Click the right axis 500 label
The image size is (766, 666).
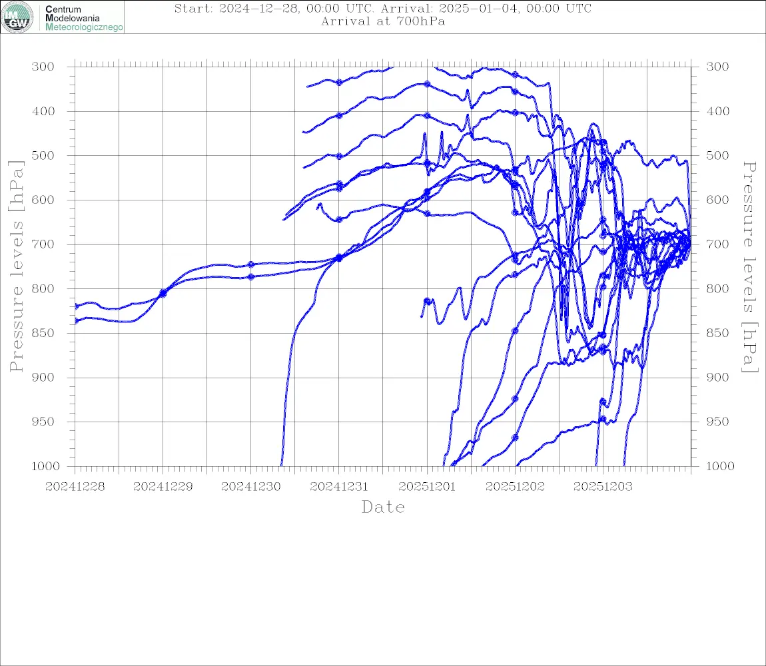[717, 155]
